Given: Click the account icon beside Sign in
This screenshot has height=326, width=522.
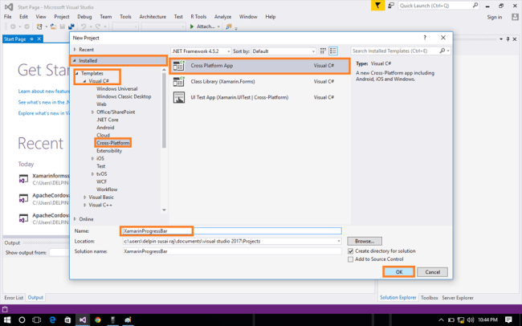Looking at the screenshot, I should coord(515,17).
